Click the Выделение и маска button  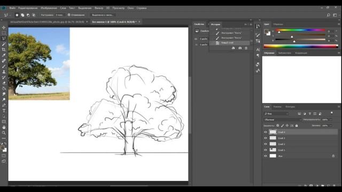pyautogui.click(x=103, y=15)
